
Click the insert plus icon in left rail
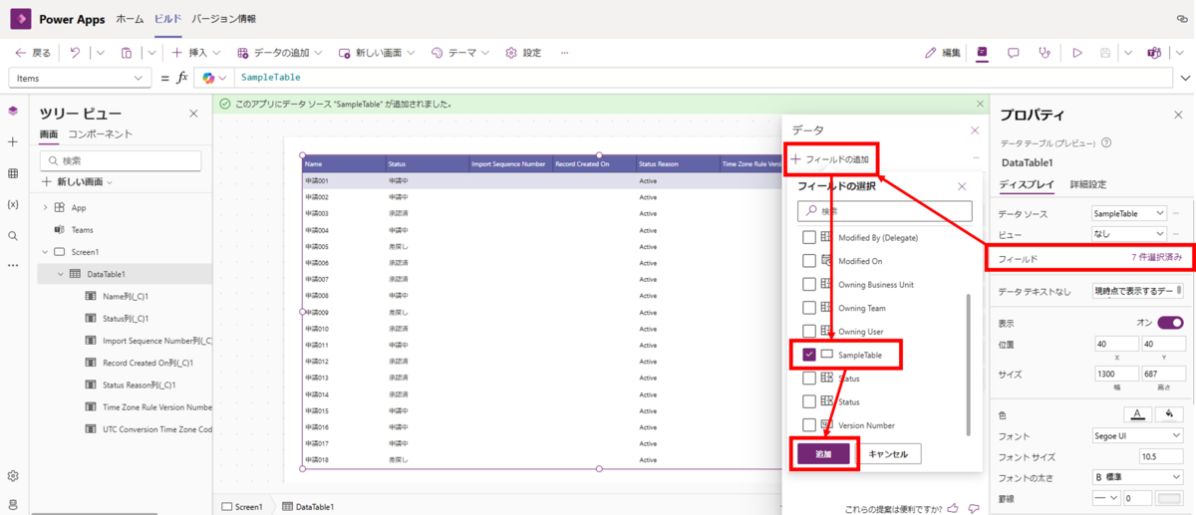[x=13, y=142]
